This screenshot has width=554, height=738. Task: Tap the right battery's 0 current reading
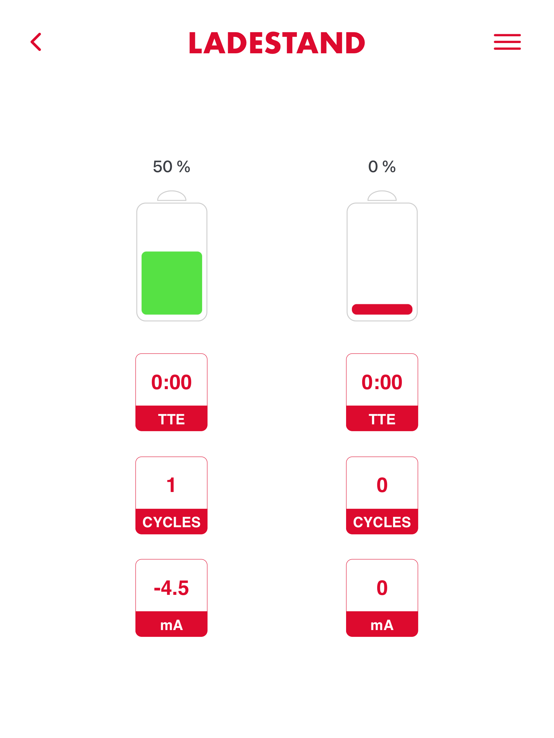click(x=382, y=588)
